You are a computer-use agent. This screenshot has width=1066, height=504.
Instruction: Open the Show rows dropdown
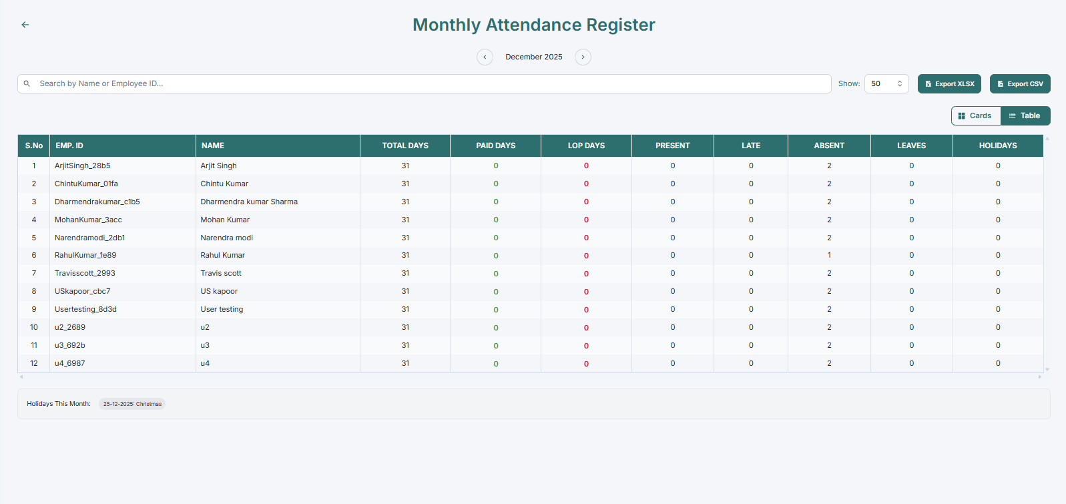coord(886,84)
